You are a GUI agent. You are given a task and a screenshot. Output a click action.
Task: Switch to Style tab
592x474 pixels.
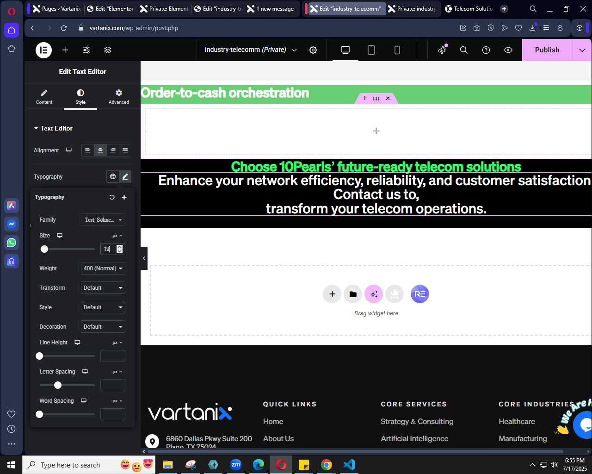tap(80, 97)
